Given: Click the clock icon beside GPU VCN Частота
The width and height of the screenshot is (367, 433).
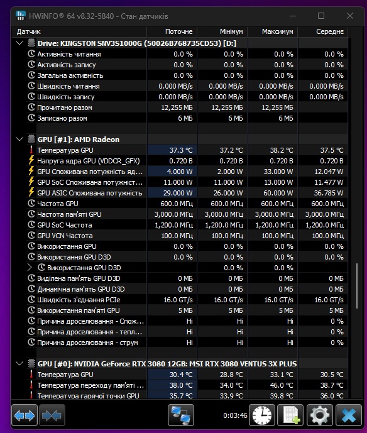Looking at the screenshot, I should pyautogui.click(x=31, y=235).
